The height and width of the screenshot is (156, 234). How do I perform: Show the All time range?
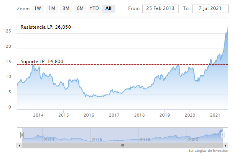coord(109,8)
